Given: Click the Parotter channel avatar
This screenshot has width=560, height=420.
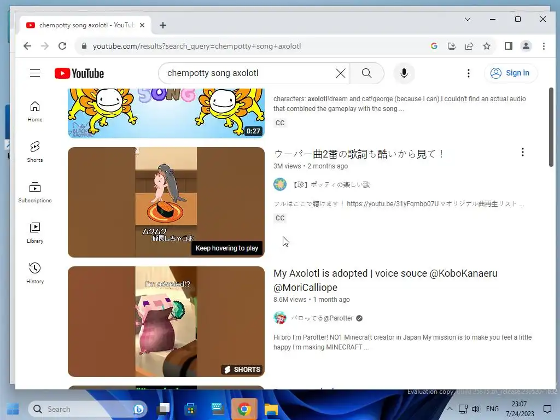Looking at the screenshot, I should click(x=280, y=318).
